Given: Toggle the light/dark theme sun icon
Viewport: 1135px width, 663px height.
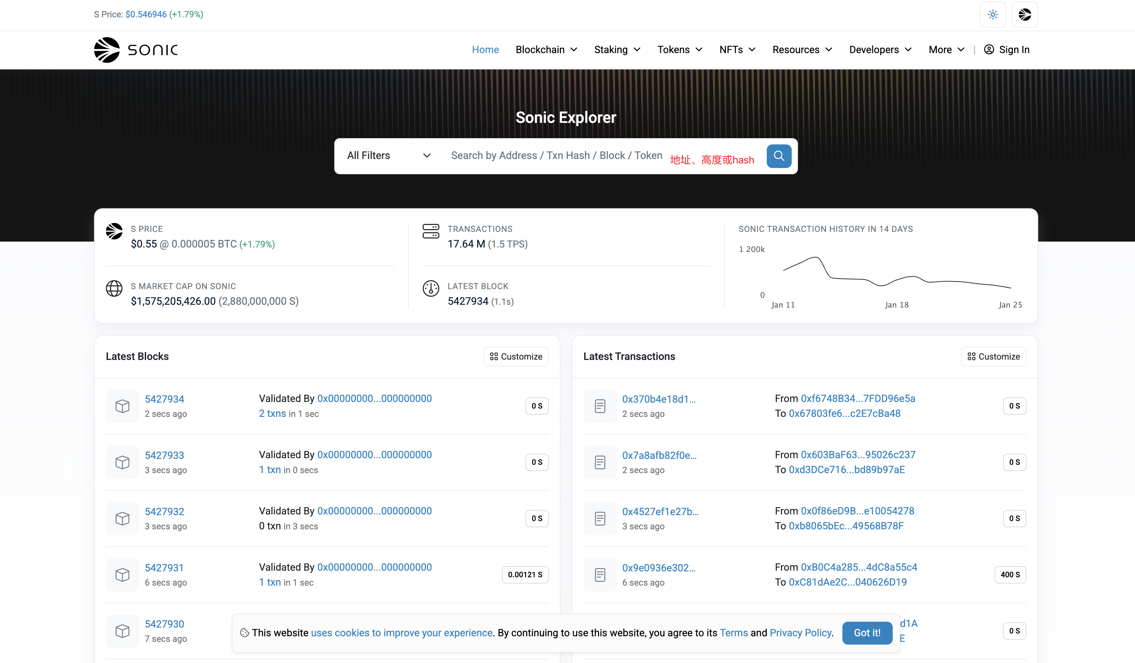Looking at the screenshot, I should coord(993,15).
